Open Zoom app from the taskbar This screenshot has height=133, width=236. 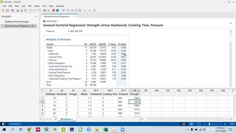point(123,130)
